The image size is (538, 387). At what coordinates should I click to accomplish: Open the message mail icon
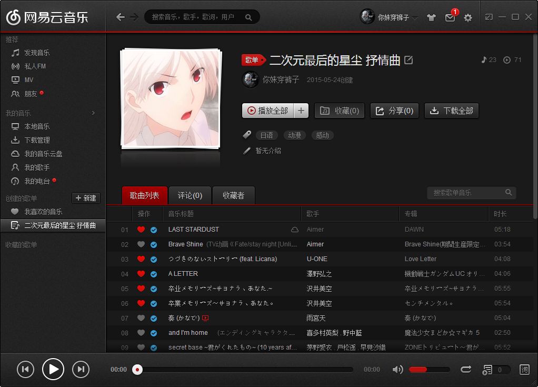click(450, 17)
